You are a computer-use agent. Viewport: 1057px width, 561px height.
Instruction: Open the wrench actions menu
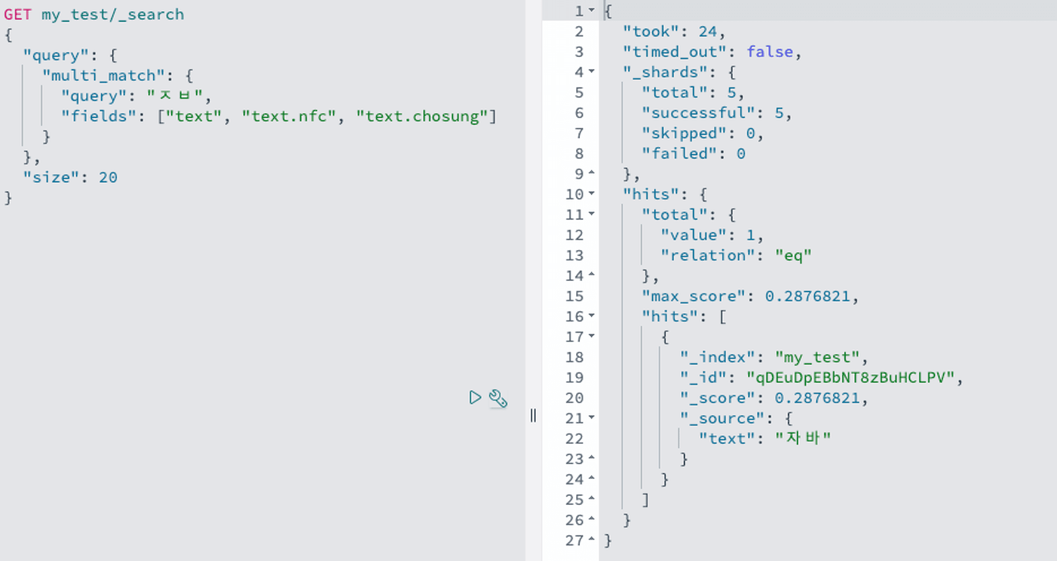[x=498, y=398]
